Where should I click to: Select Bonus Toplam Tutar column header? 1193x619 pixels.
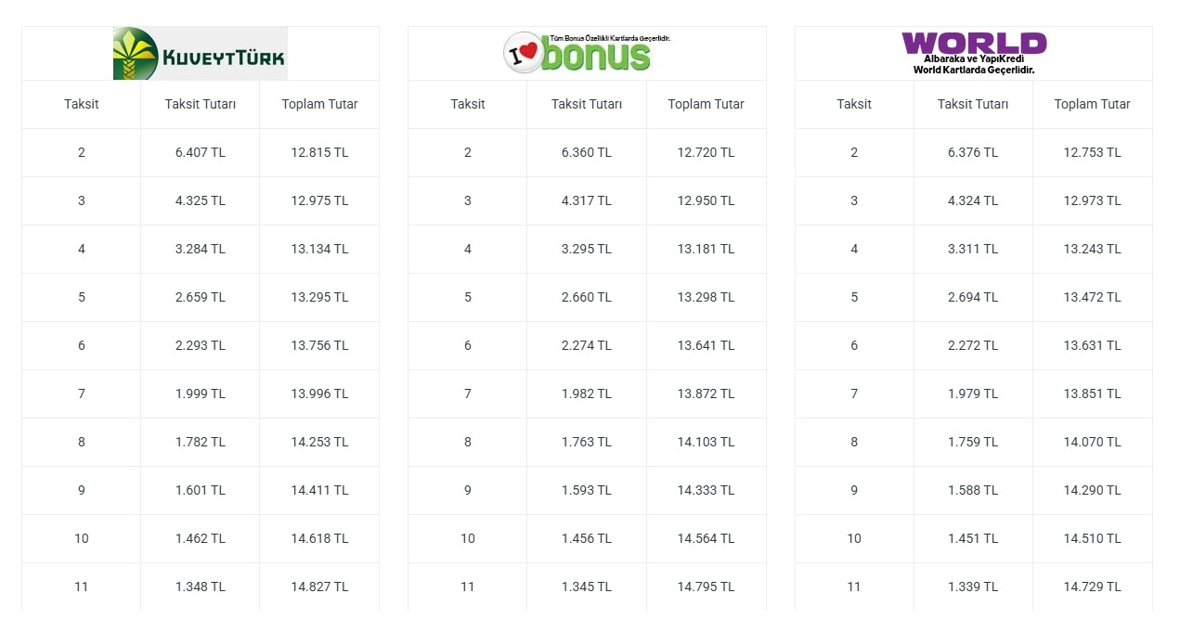tap(706, 104)
